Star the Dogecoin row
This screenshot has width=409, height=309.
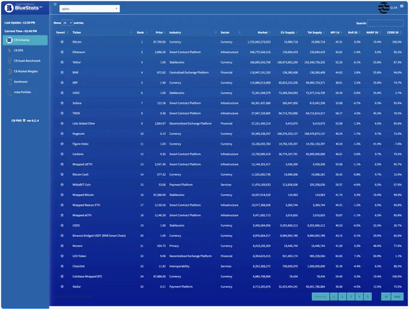point(62,134)
